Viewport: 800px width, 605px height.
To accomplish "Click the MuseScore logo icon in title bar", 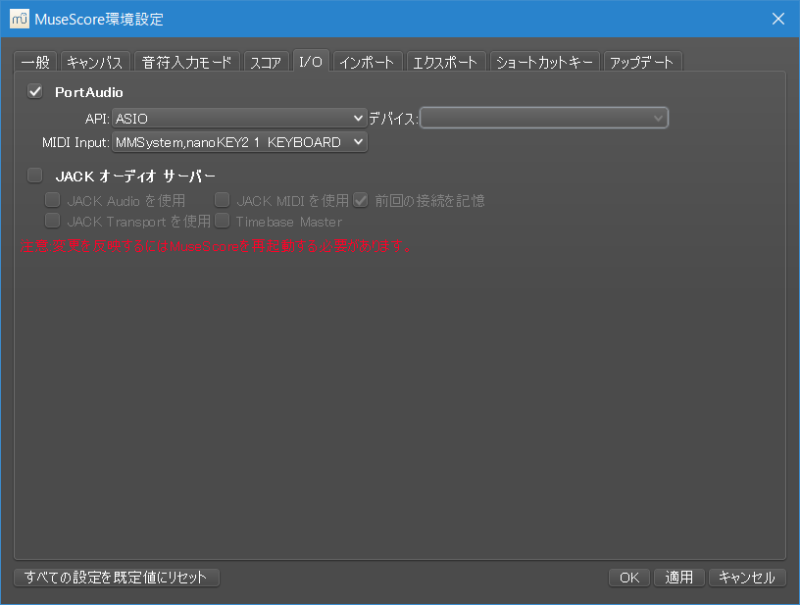I will coord(20,19).
